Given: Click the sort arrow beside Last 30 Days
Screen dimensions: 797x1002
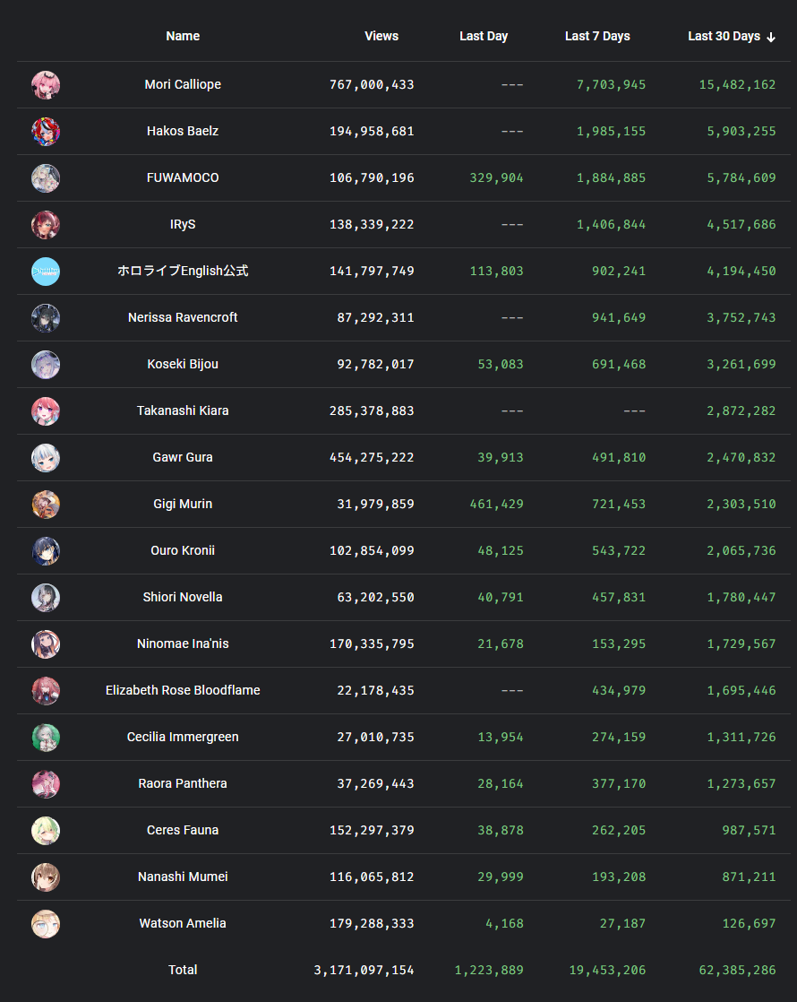Looking at the screenshot, I should coord(771,37).
